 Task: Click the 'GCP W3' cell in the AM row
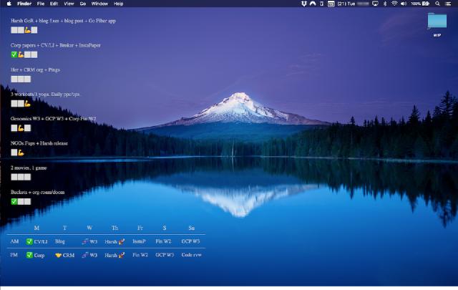pos(190,241)
